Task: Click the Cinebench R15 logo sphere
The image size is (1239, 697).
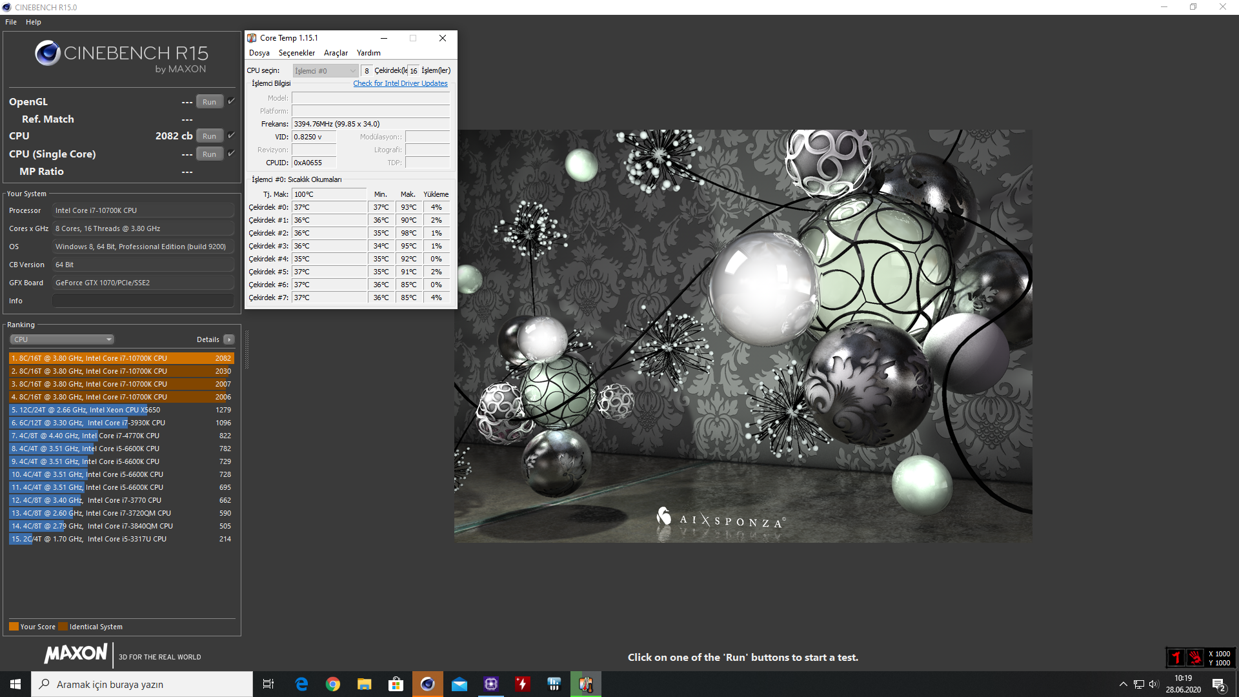Action: pos(48,53)
